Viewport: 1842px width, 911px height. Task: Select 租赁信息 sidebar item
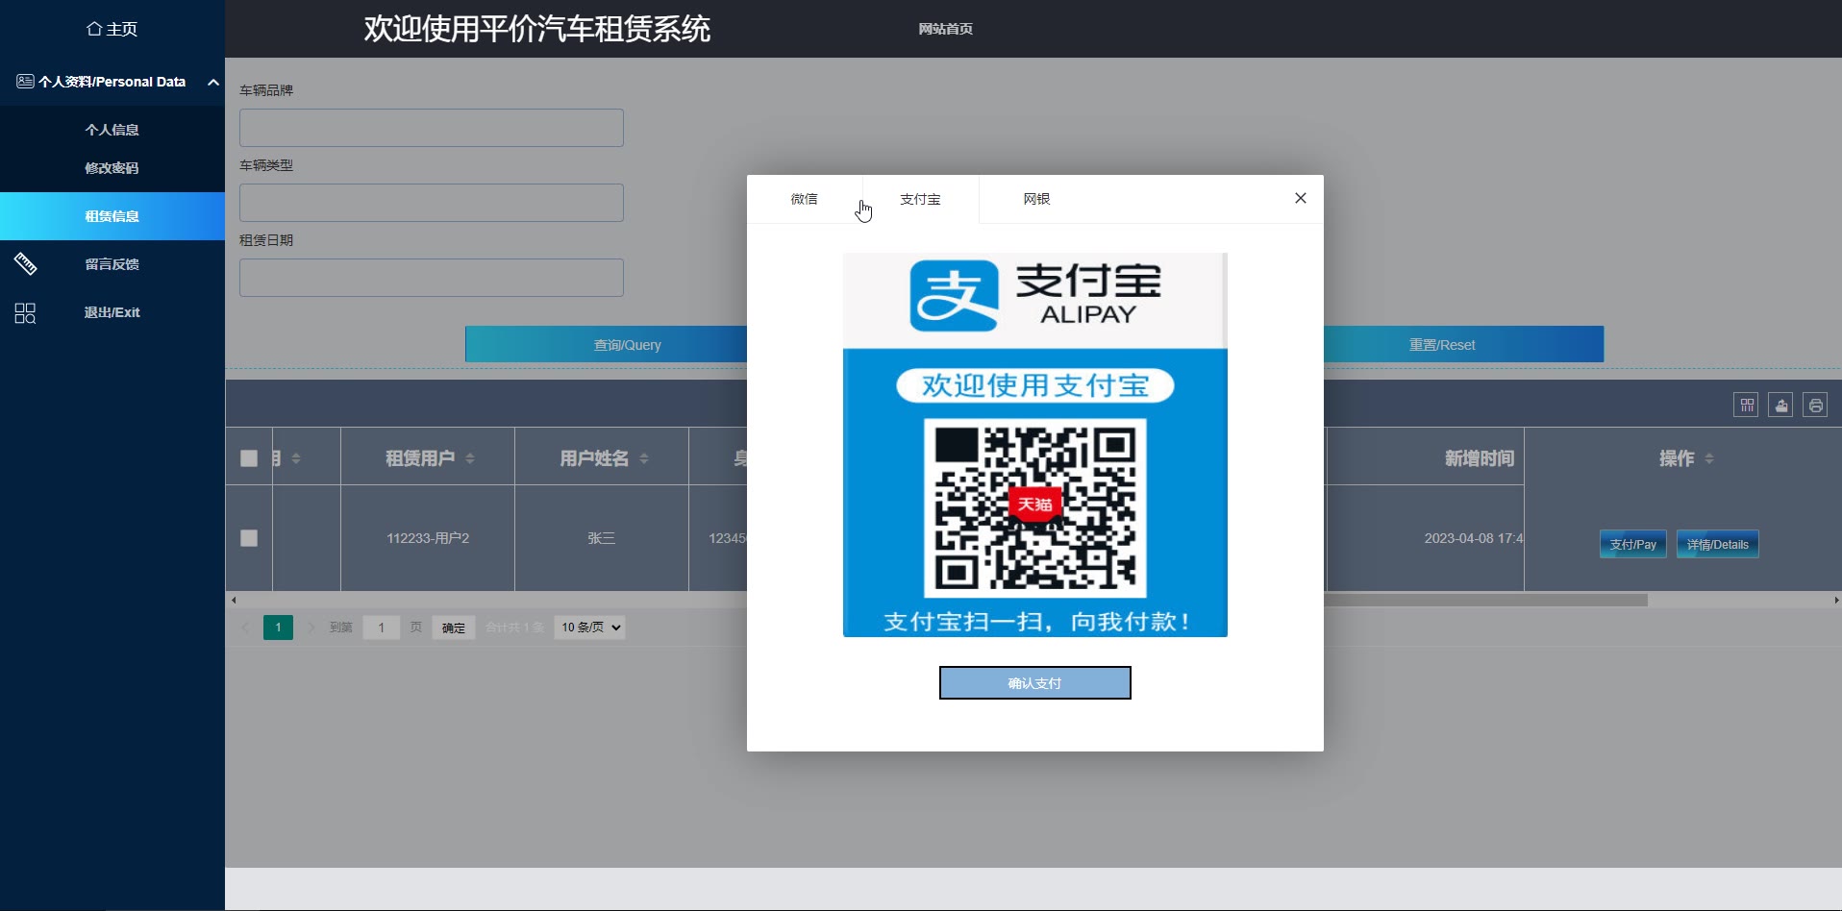pyautogui.click(x=112, y=216)
